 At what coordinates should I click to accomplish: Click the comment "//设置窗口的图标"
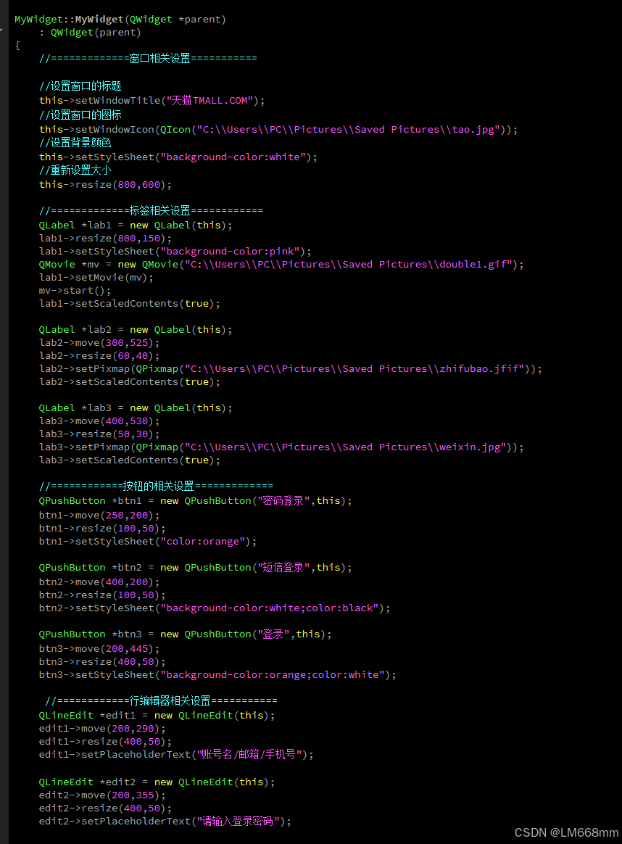pos(80,115)
